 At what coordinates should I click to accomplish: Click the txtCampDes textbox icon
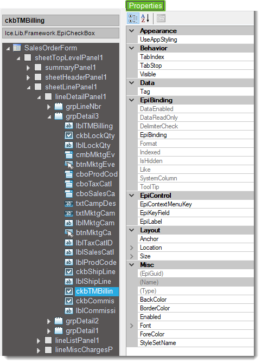point(68,204)
